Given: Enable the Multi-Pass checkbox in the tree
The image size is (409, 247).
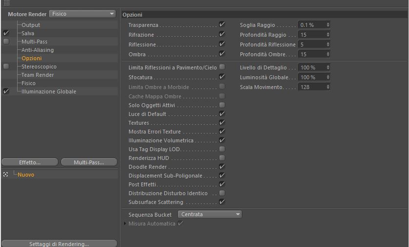Looking at the screenshot, I should 6,41.
